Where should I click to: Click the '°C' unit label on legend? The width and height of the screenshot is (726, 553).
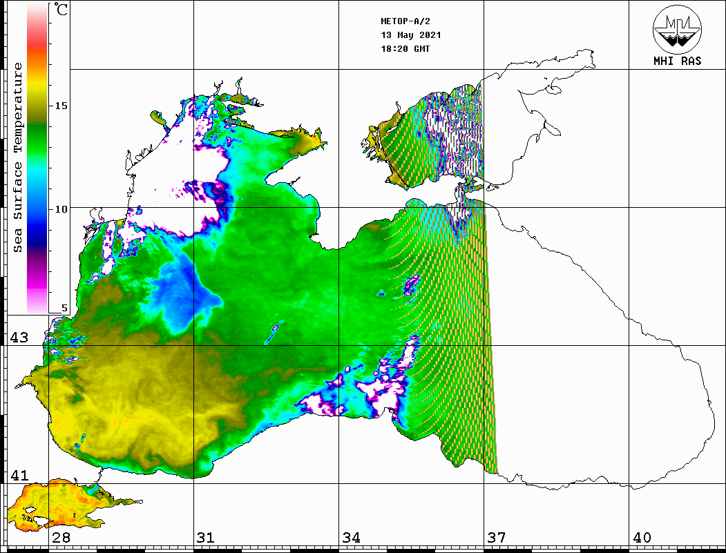point(60,10)
